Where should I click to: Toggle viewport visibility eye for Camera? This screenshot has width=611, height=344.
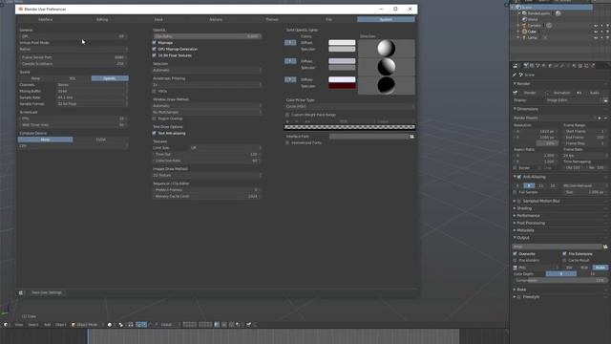click(596, 26)
